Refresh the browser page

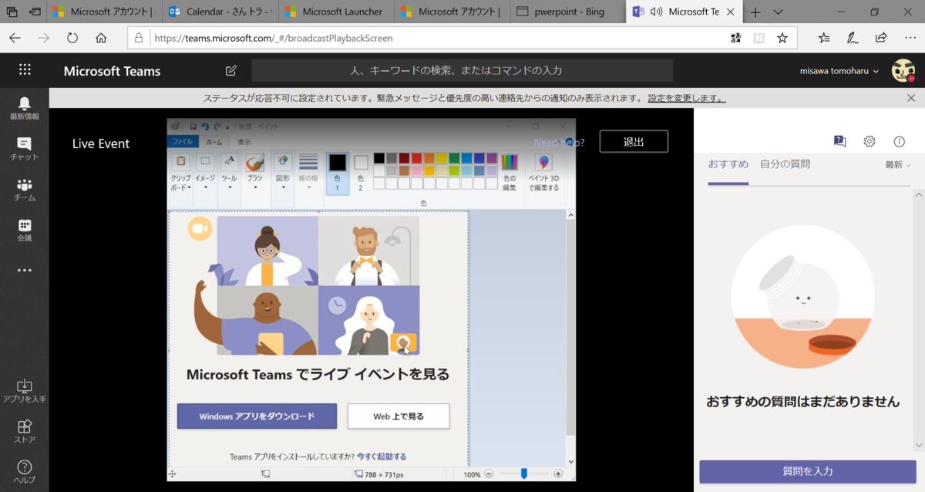pos(72,38)
